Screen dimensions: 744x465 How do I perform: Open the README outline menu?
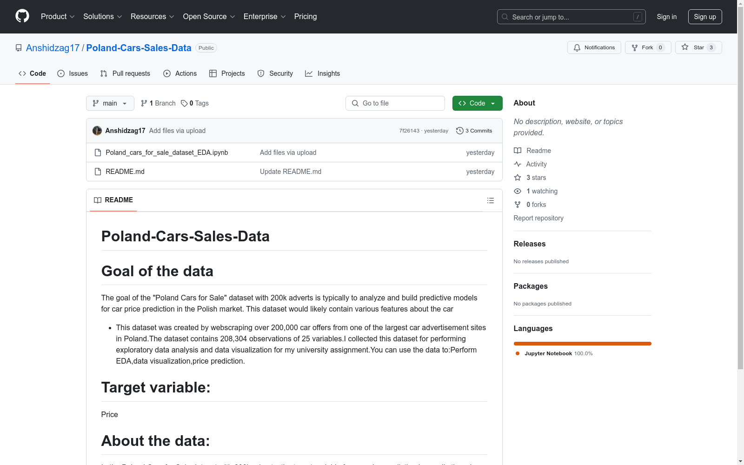click(x=491, y=200)
